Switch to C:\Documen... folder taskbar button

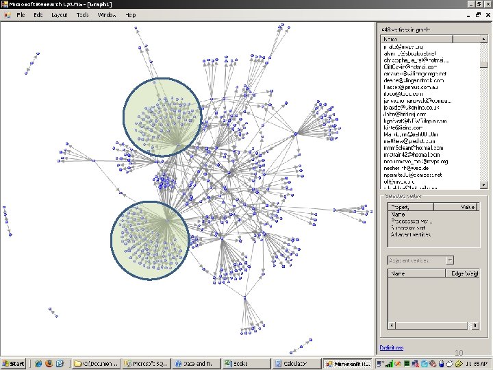97,364
